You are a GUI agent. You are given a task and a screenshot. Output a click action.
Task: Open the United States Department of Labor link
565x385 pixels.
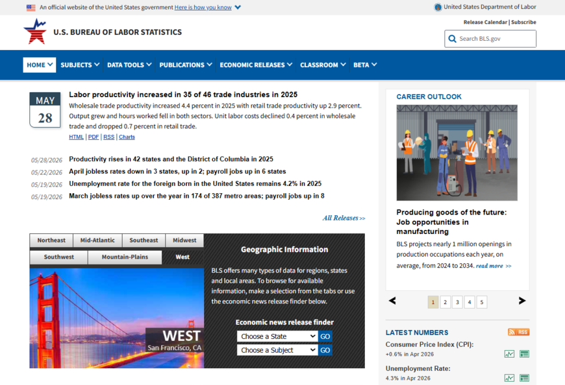pyautogui.click(x=490, y=7)
